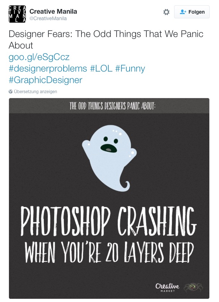
Task: Click the globe translation icon
Action: coord(11,92)
